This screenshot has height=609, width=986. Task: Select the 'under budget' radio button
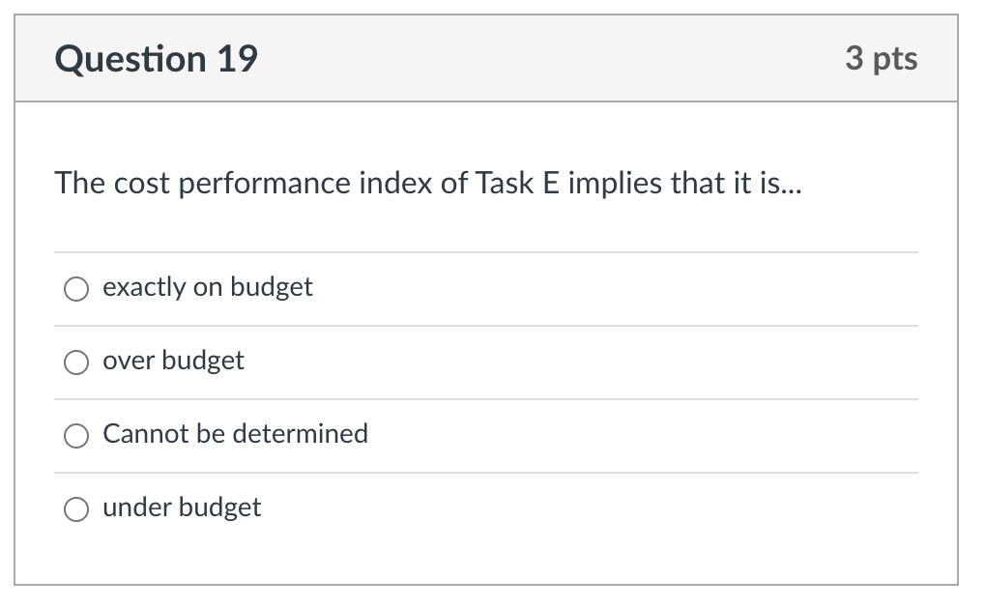(76, 508)
